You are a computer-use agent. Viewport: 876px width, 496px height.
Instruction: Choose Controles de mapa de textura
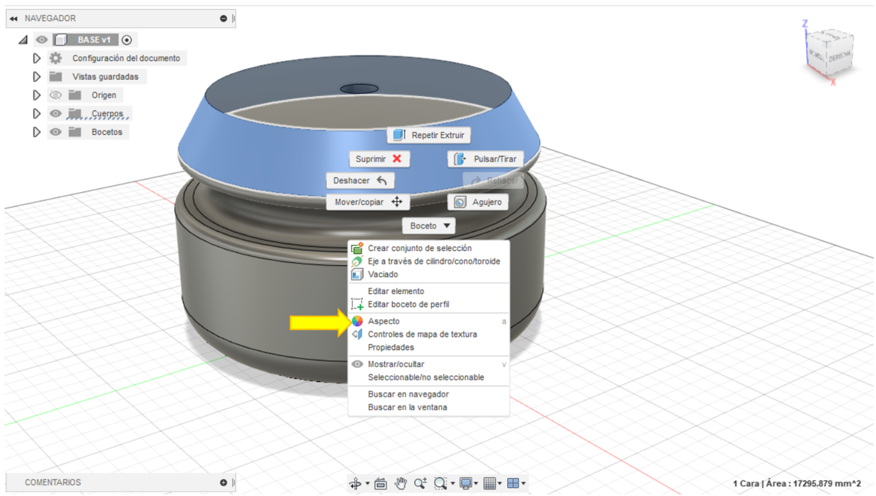tap(428, 334)
